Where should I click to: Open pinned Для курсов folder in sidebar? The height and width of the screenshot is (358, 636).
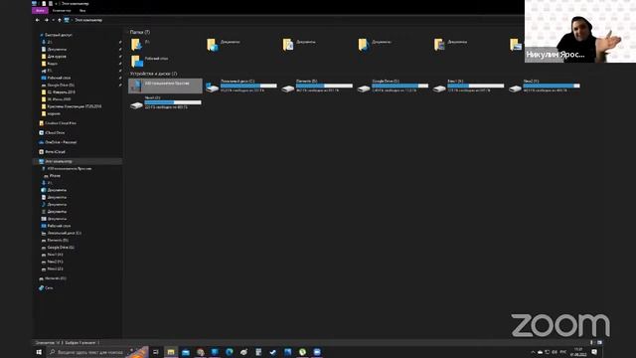pyautogui.click(x=56, y=57)
